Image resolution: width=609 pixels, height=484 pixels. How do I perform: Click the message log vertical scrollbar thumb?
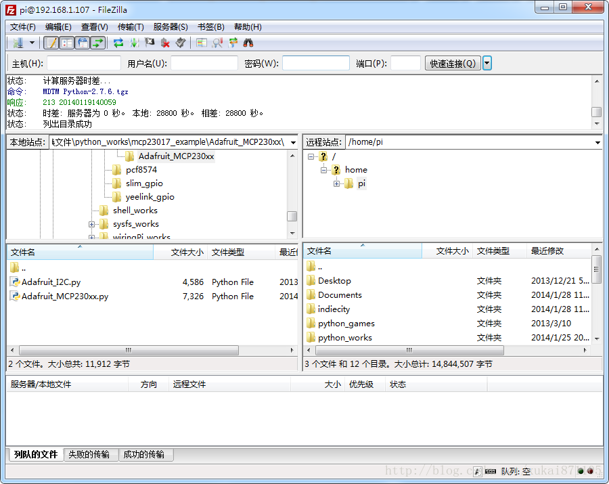coord(597,112)
